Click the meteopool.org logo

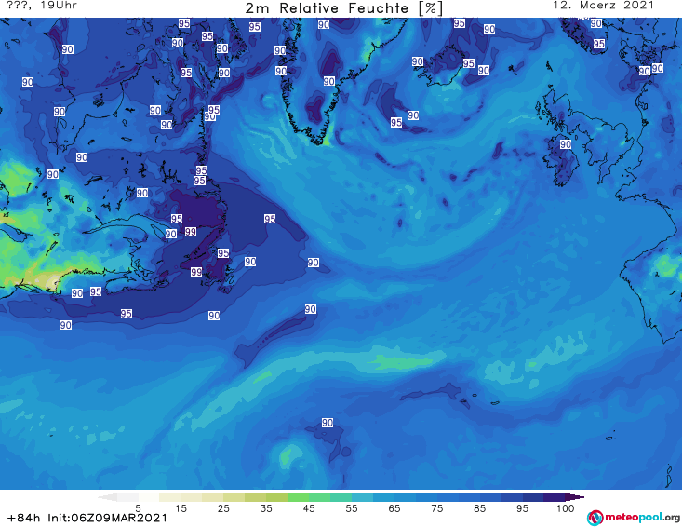coord(634,518)
